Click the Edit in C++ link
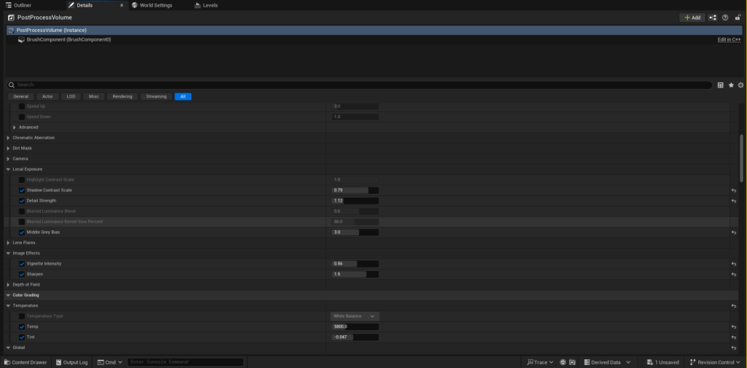The height and width of the screenshot is (368, 747). [729, 39]
